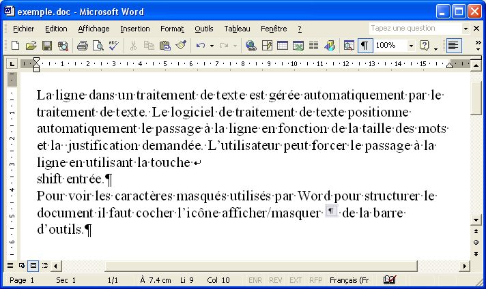
Task: Open the Edition menu
Action: click(56, 29)
